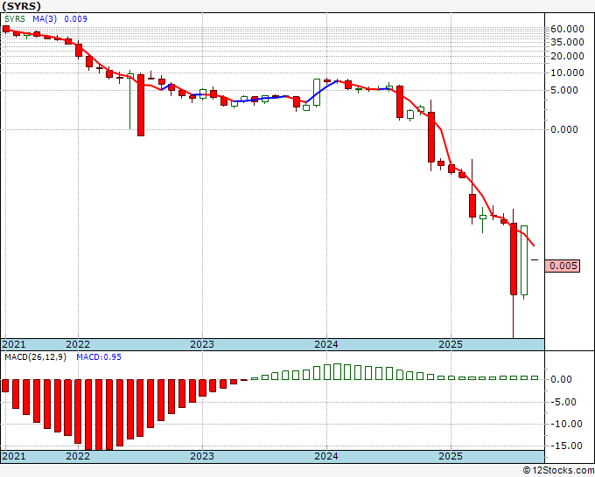The height and width of the screenshot is (477, 595).
Task: Click the 2021 label on price chart axis
Action: tap(14, 344)
